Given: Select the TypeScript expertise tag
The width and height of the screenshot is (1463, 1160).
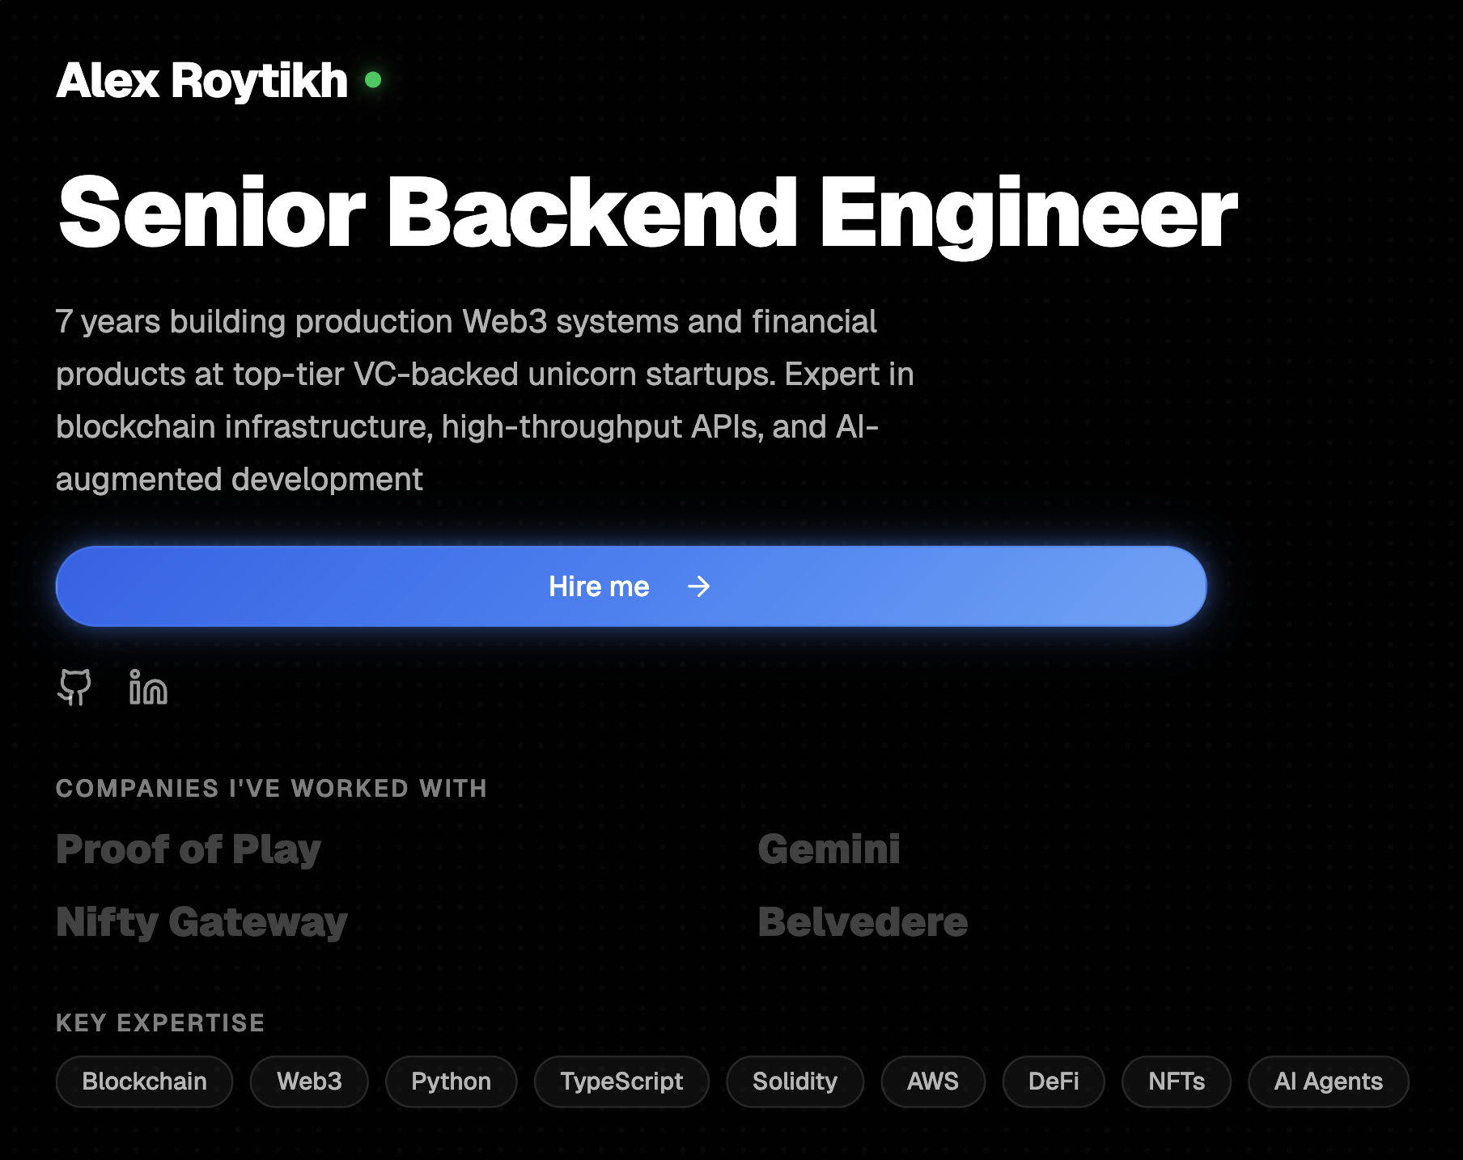Looking at the screenshot, I should click(621, 1082).
